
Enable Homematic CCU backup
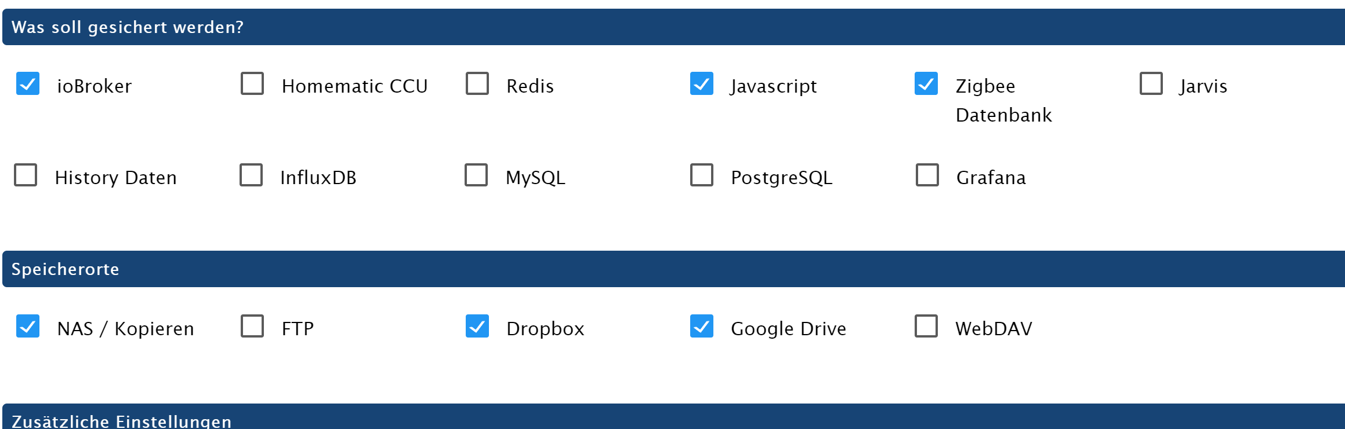[x=252, y=83]
